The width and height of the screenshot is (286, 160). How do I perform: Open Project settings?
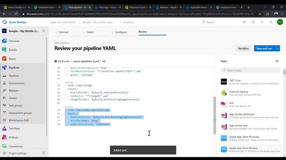click(17, 153)
